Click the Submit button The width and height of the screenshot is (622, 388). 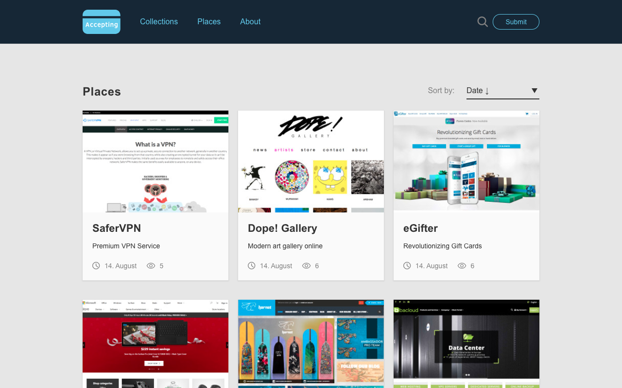coord(516,22)
